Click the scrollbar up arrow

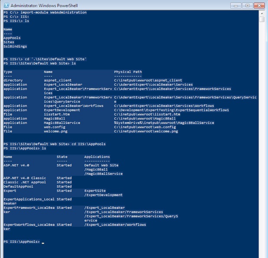coord(262,13)
